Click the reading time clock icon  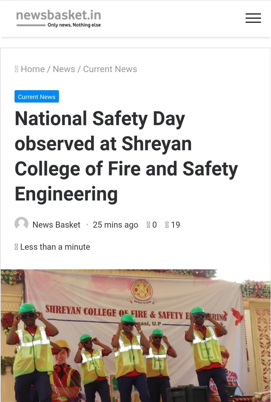pos(17,247)
